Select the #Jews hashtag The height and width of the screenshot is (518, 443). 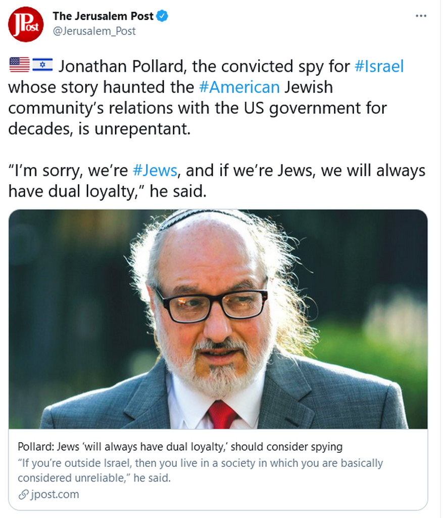pyautogui.click(x=155, y=170)
